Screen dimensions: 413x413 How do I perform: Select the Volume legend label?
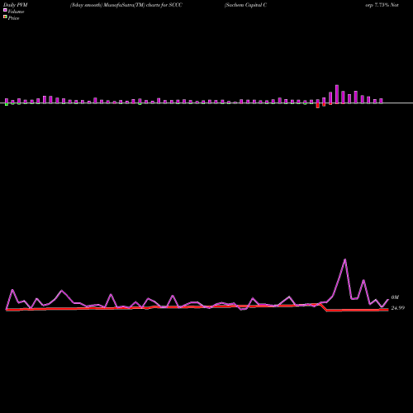coord(16,12)
